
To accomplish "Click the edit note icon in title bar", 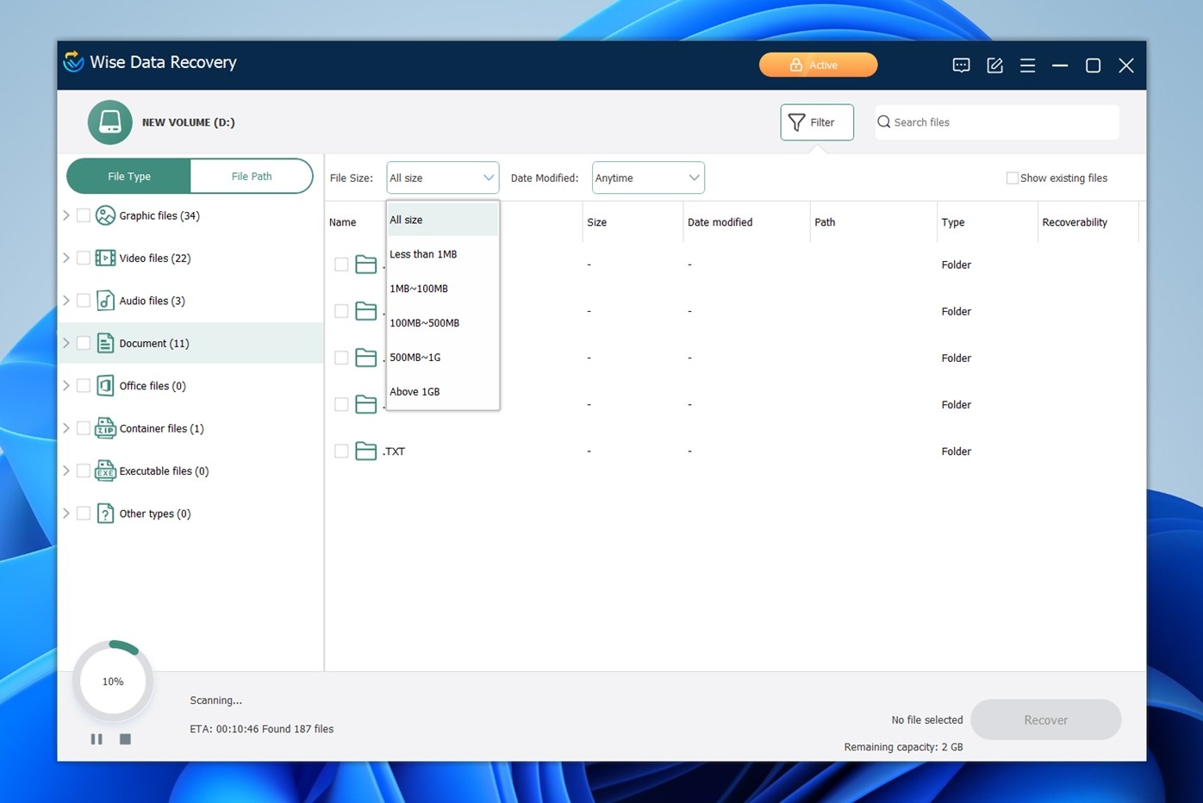I will click(x=994, y=65).
